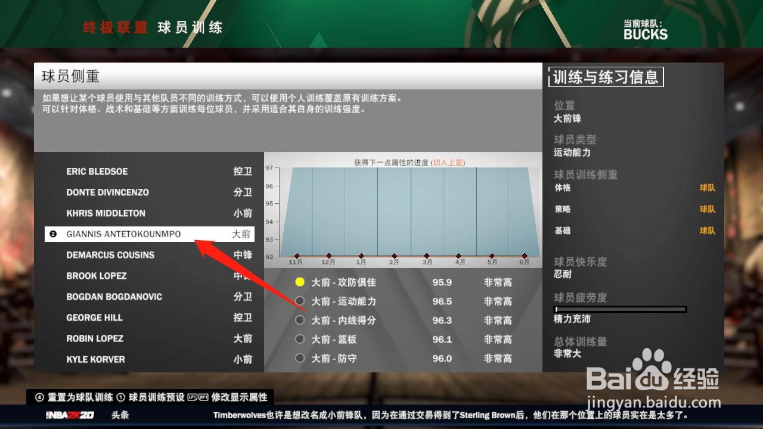Click the 头条 headline label
Screen dimensions: 763x429
pos(120,415)
